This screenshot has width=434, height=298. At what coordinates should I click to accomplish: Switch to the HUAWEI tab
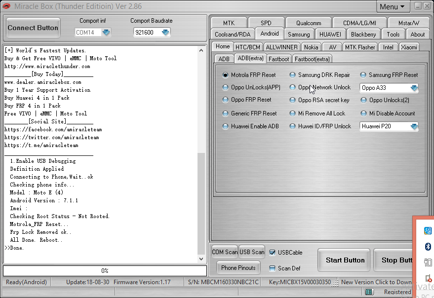coord(330,35)
